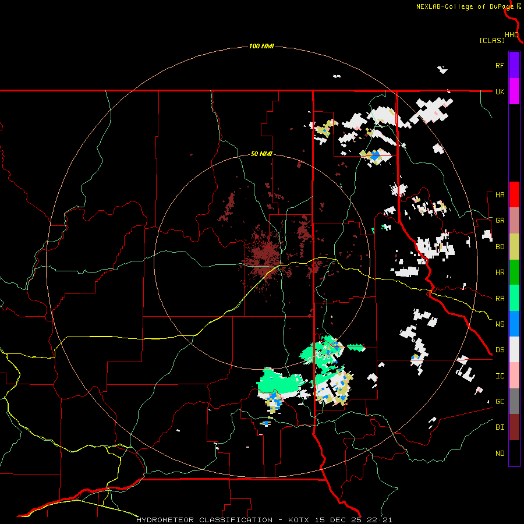Click the BD yellow-olive legend swatch

tap(514, 247)
